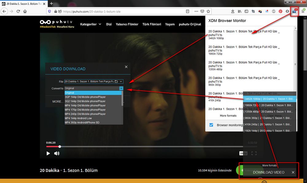Choose [192k 144p] format popup entry
Screen dimensions: 307x183
pos(270,131)
